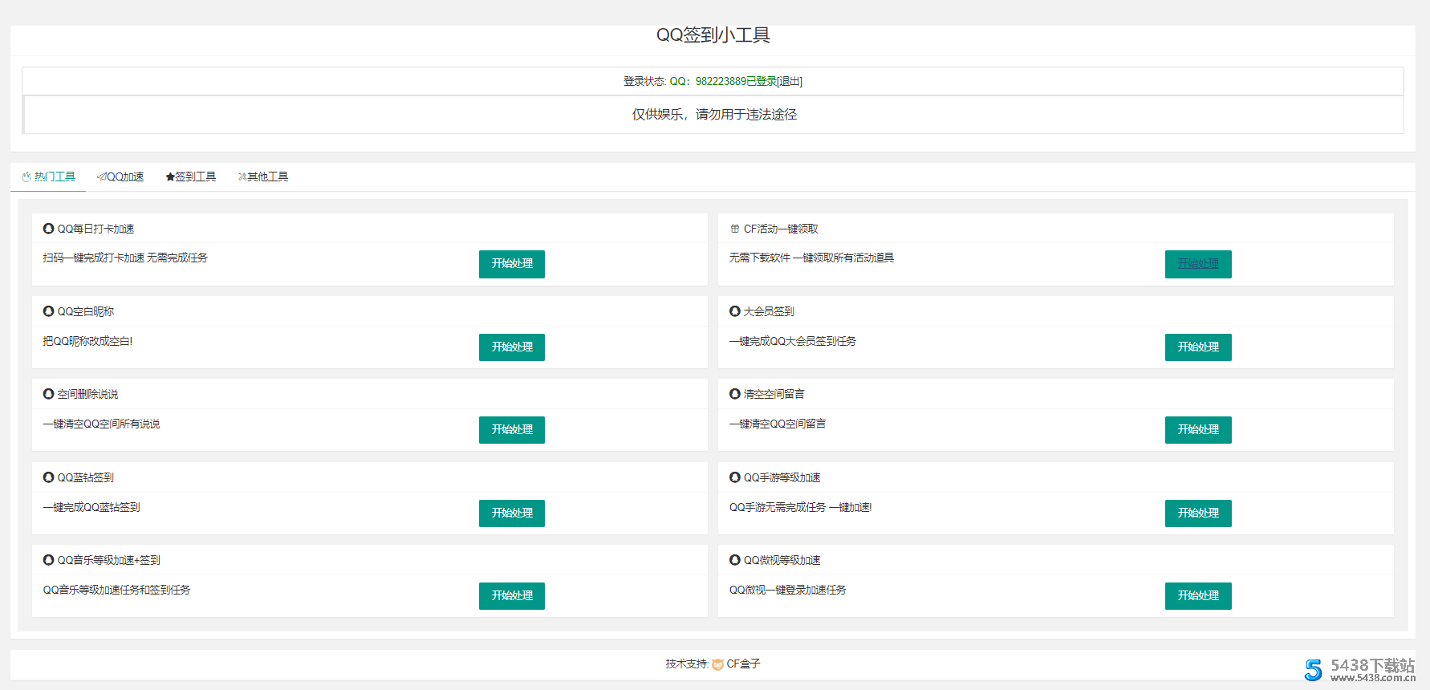
Task: Click the notice 仅供娱乐，请勿用于违法途径
Action: pyautogui.click(x=714, y=115)
